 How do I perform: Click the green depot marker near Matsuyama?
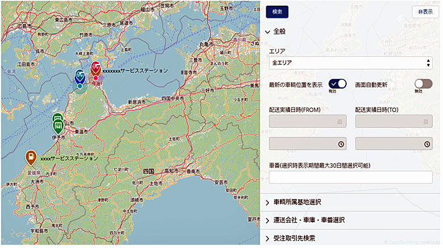[x=58, y=126]
